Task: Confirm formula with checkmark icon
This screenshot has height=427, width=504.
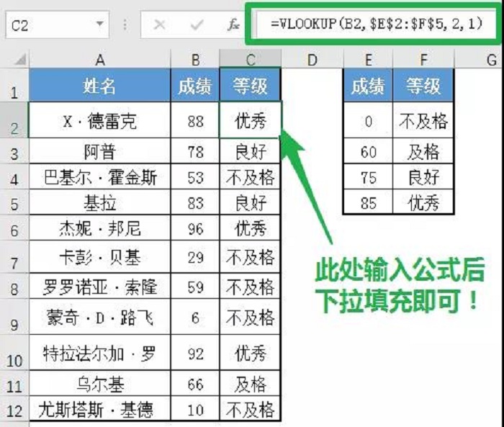Action: pos(197,24)
